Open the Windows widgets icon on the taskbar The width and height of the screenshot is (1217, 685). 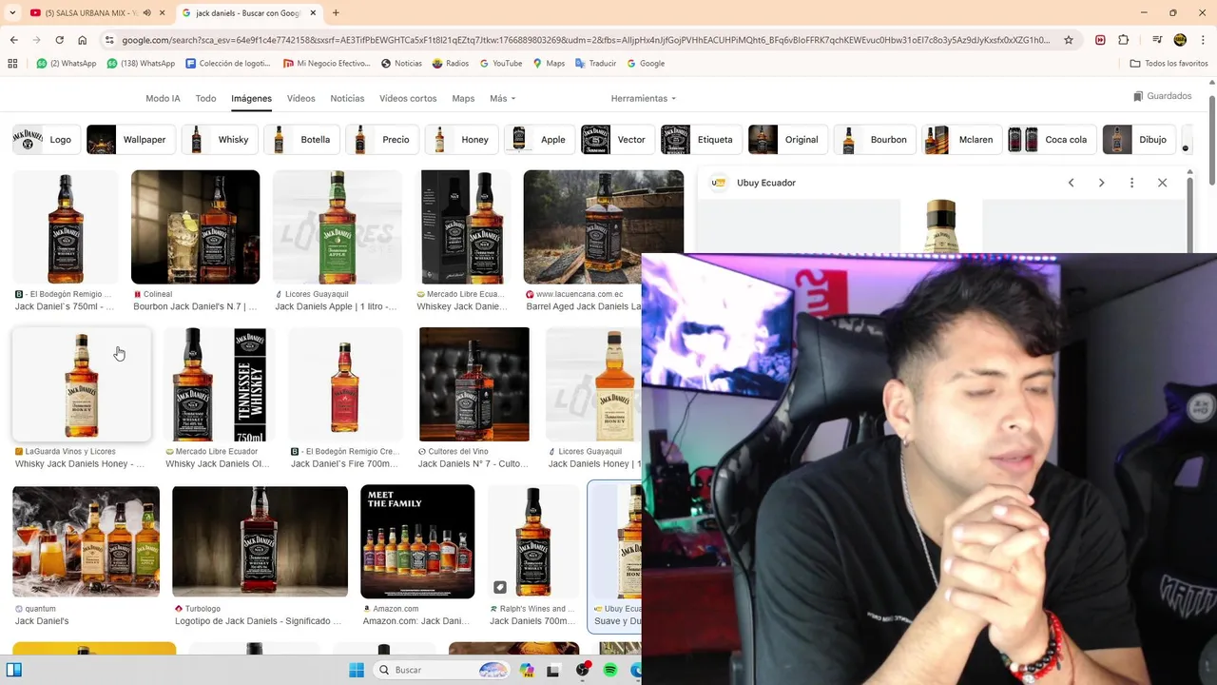(14, 670)
